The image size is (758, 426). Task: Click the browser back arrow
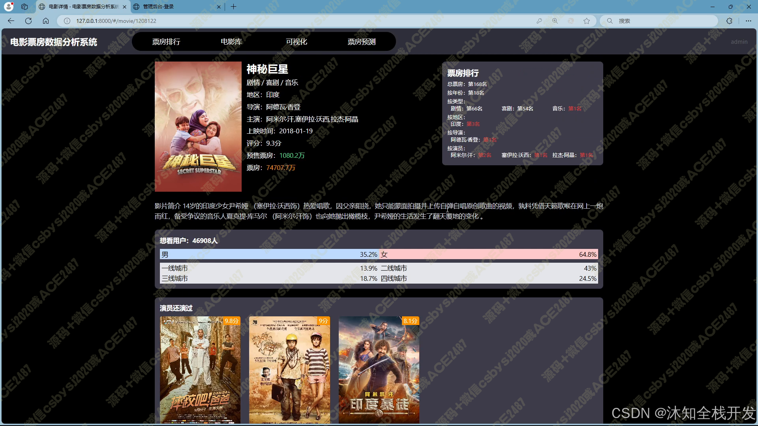(11, 21)
